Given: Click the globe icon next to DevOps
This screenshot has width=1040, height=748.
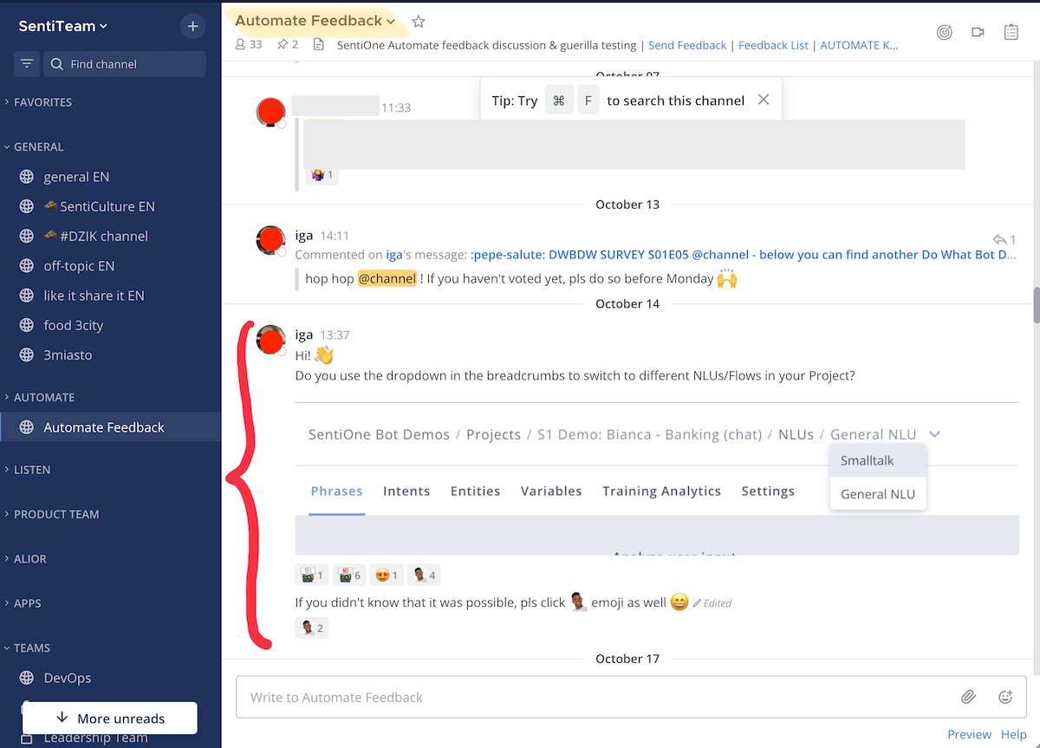Looking at the screenshot, I should (27, 678).
